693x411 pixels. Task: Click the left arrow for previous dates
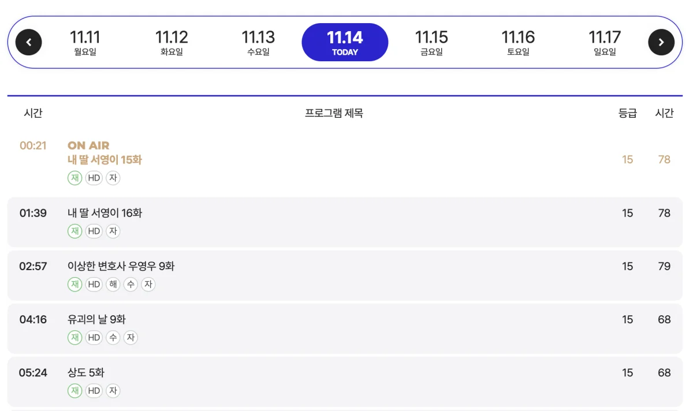28,42
